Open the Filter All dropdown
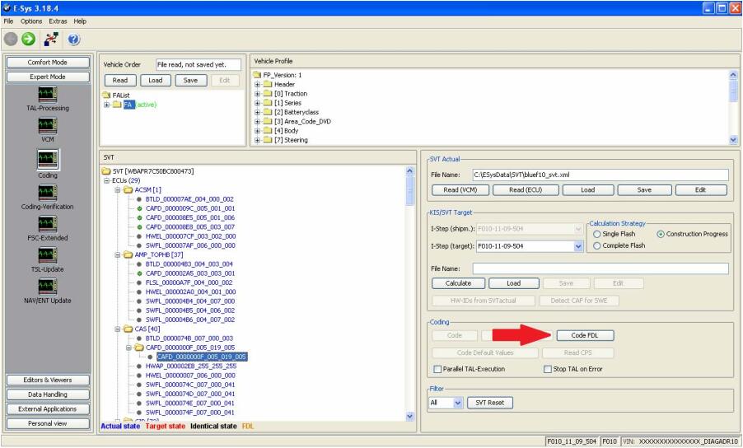This screenshot has height=448, width=743. (458, 403)
